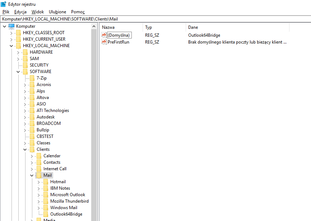The image size is (311, 221).
Task: Select the Contacts key under Clients
Action: point(52,162)
